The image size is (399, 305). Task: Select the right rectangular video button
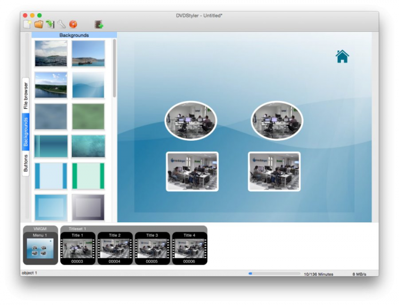pos(274,172)
